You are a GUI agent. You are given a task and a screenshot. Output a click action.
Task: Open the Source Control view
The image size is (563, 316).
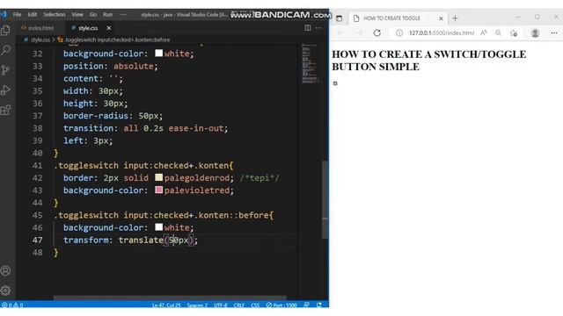click(x=6, y=70)
